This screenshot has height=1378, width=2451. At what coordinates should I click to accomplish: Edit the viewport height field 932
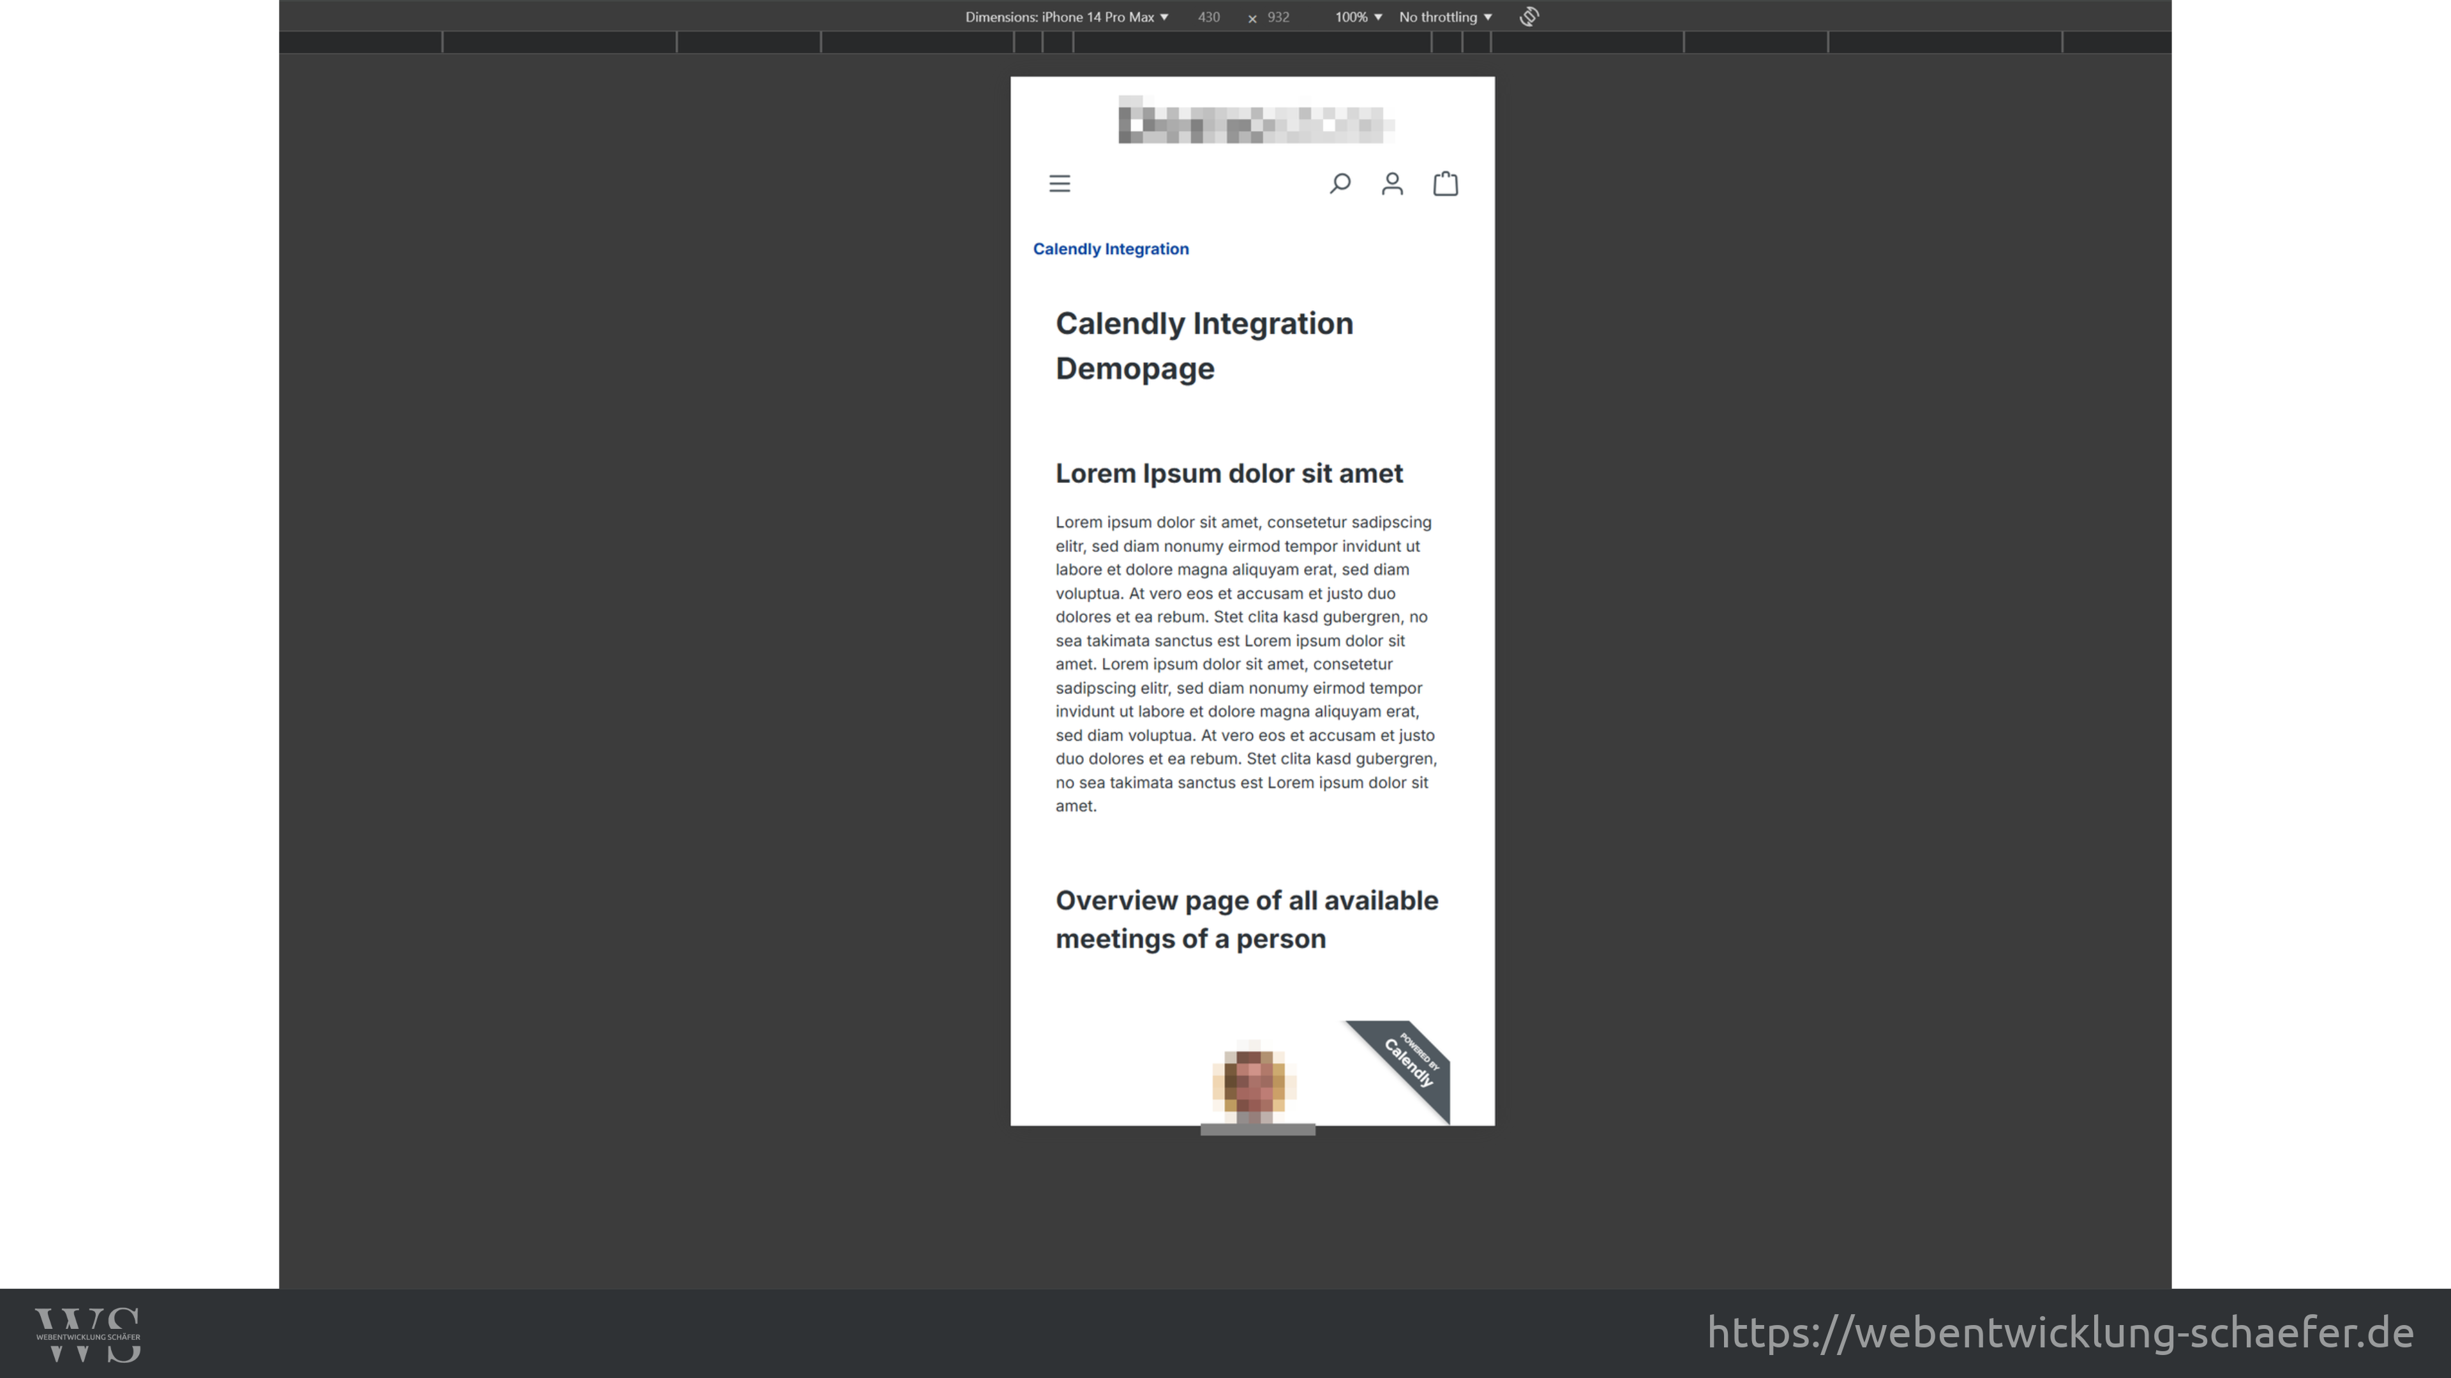1278,17
